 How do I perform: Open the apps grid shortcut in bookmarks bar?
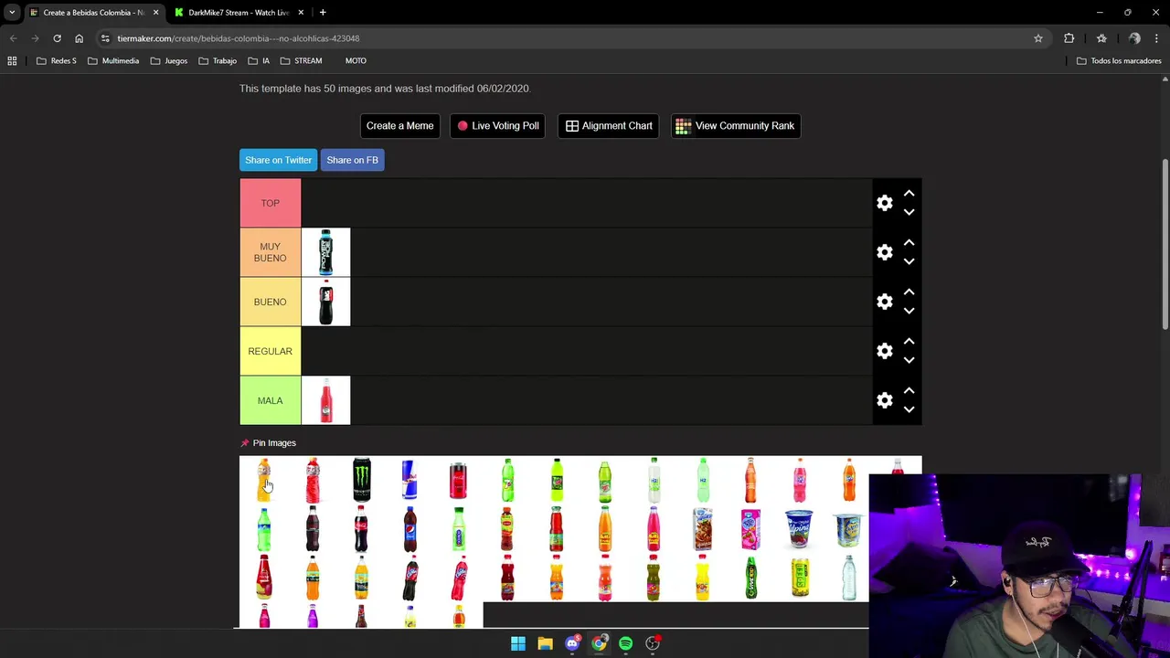(x=12, y=60)
